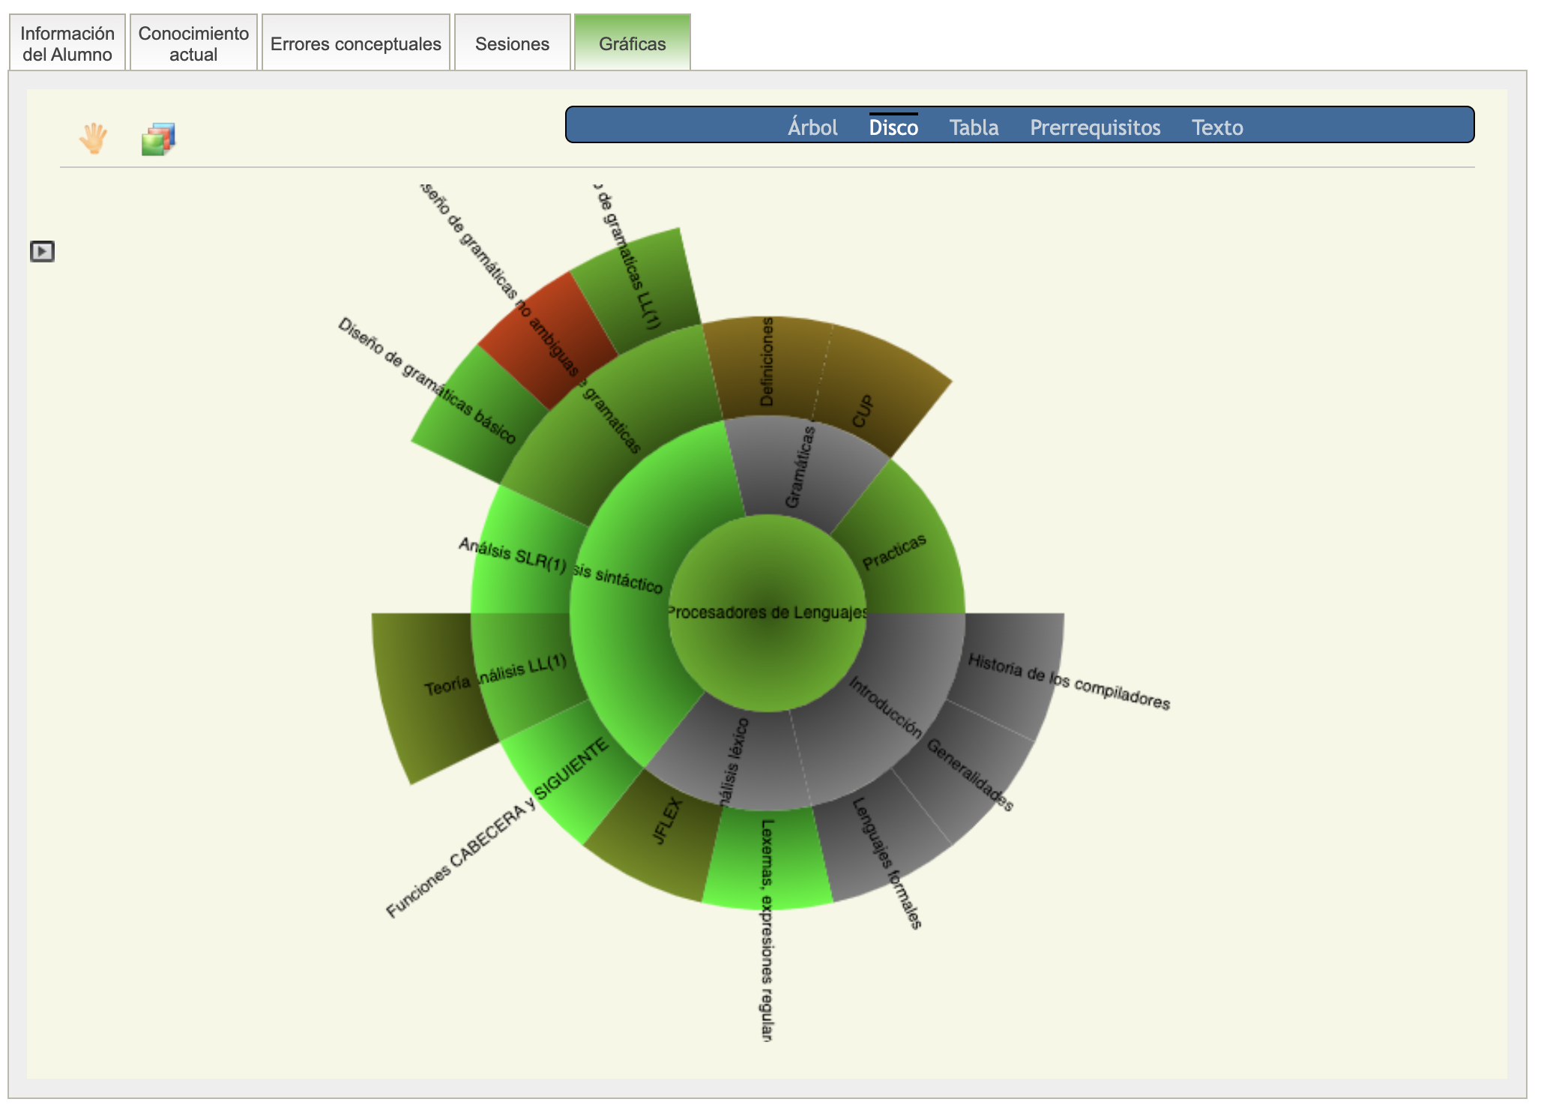Expand the side panel arrow button
Screen dimensions: 1541x1111
42,251
